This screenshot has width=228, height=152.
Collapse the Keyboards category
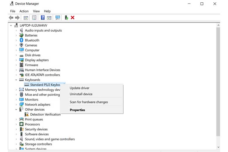[x=16, y=80]
